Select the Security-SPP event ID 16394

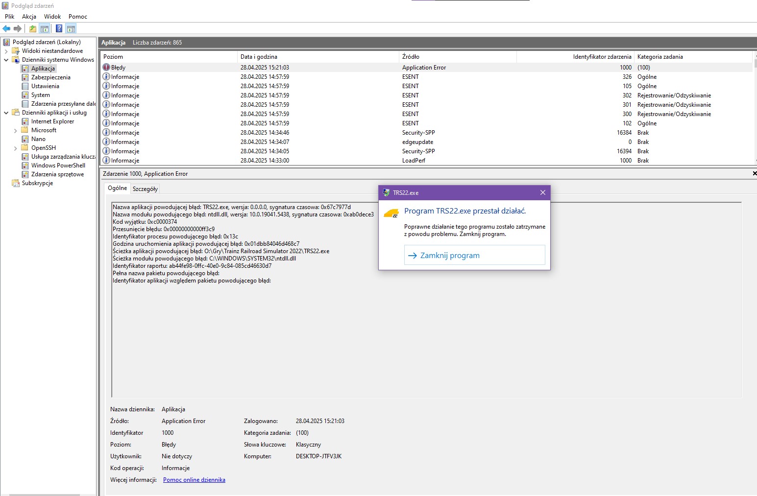coord(426,151)
